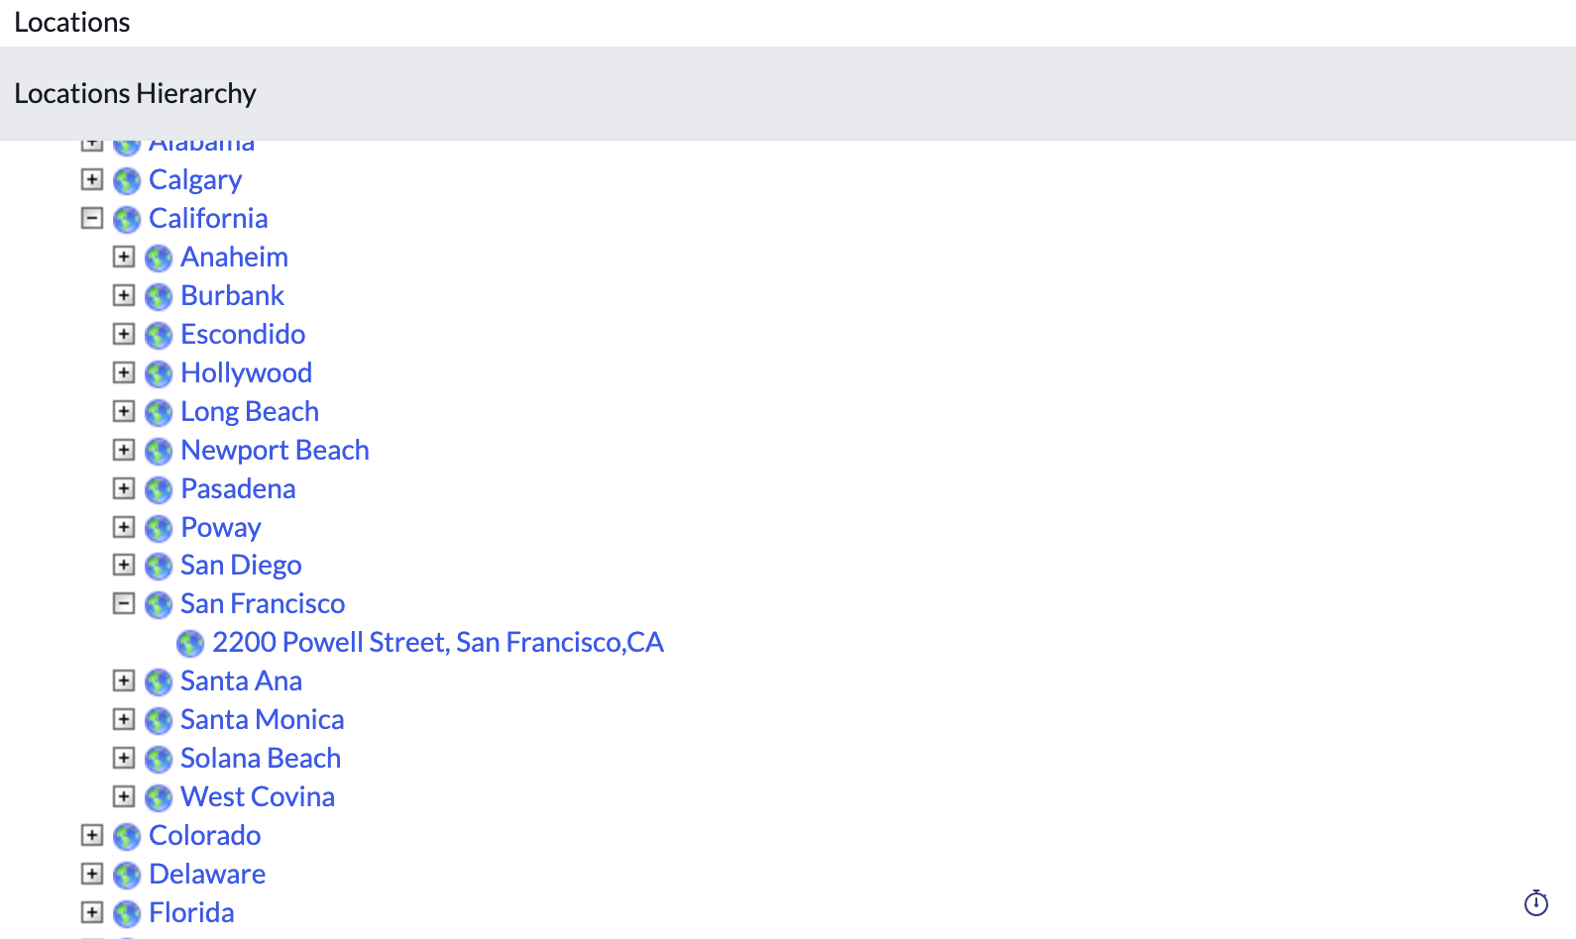Open the Poway location
1576x939 pixels.
[x=221, y=528]
